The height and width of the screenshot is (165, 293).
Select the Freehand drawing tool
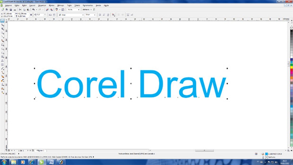pos(2,37)
